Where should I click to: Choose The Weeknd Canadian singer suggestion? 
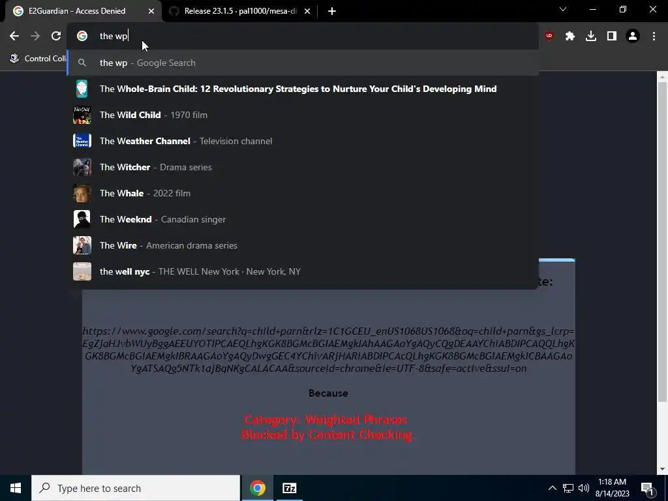pyautogui.click(x=303, y=219)
